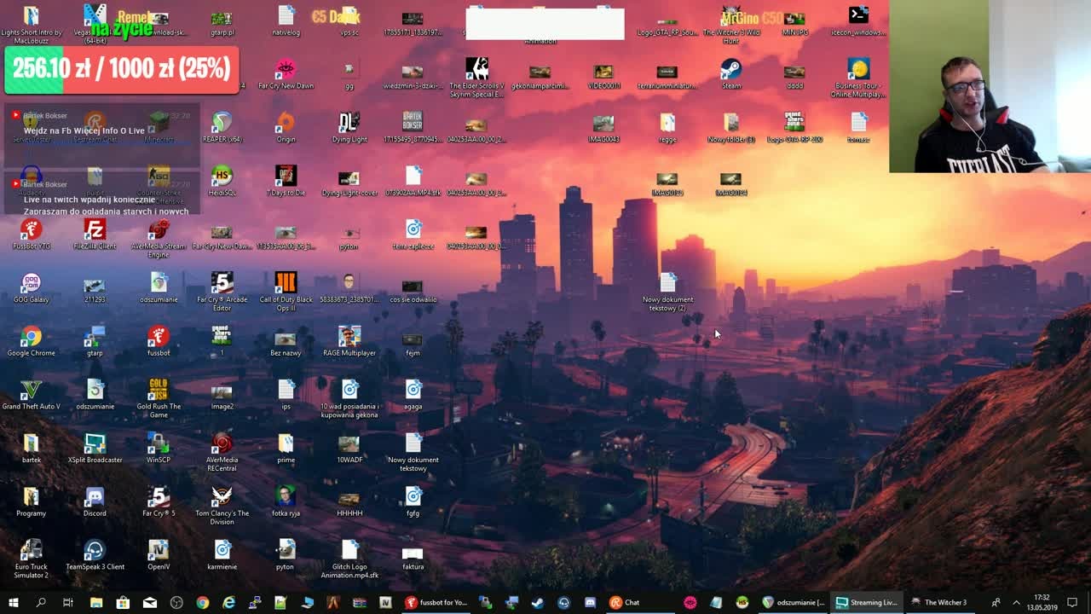This screenshot has height=614, width=1091.
Task: Select the FileZilla Client desktop icon
Action: point(95,235)
